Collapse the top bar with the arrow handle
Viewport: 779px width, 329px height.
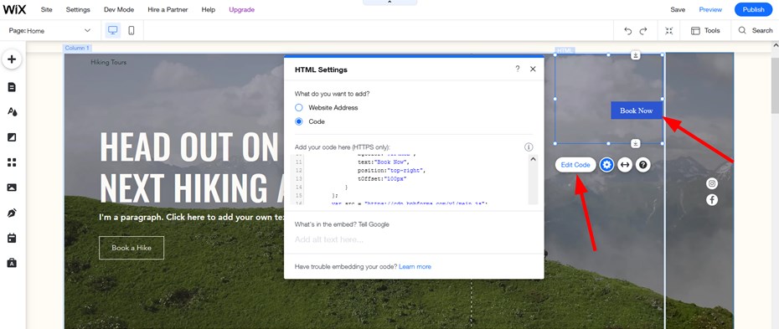click(389, 3)
